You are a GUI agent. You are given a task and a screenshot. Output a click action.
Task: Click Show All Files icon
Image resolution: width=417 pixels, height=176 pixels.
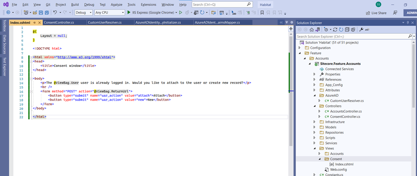(353, 30)
